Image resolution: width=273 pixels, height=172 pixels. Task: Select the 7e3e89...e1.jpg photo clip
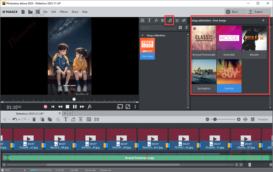28,139
